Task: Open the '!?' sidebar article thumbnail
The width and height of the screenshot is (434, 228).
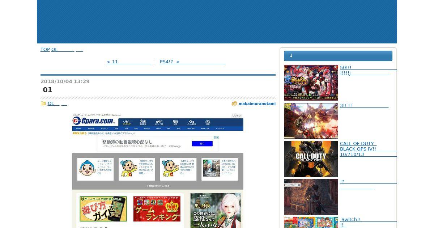Action: point(311,197)
